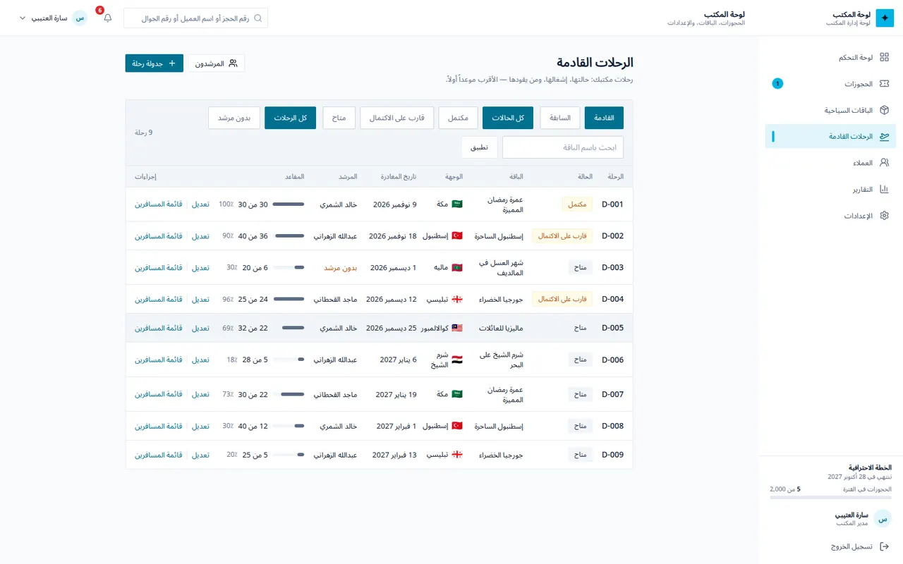Click the bookings usage bar in sidebar
Screen dimensions: 903x564
(x=830, y=498)
